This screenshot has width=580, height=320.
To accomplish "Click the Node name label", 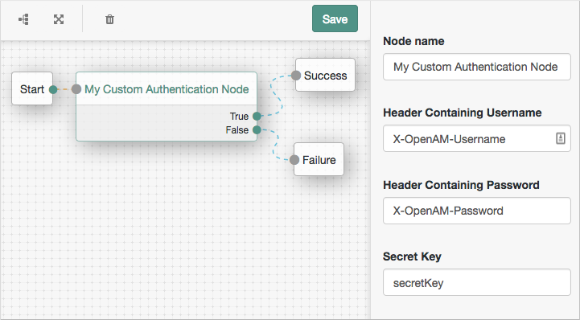I will coord(413,41).
